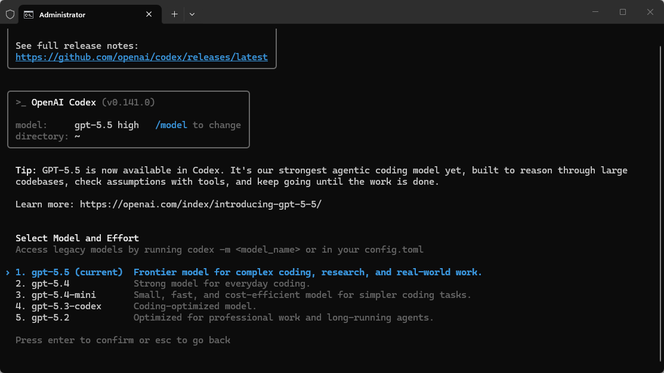Click the version '(v0.141.0)' text
664x373 pixels.
point(128,102)
